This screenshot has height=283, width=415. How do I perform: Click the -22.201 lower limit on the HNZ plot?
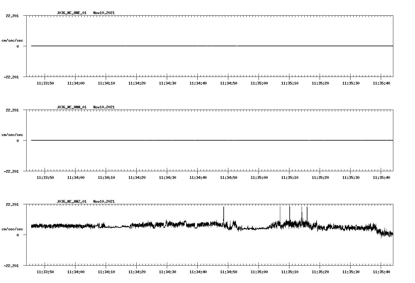(x=11, y=266)
